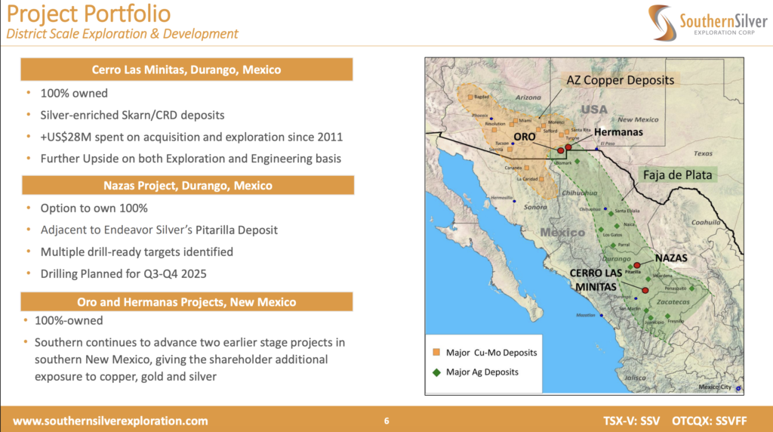Click the Project Portfolio slide title

pos(89,14)
